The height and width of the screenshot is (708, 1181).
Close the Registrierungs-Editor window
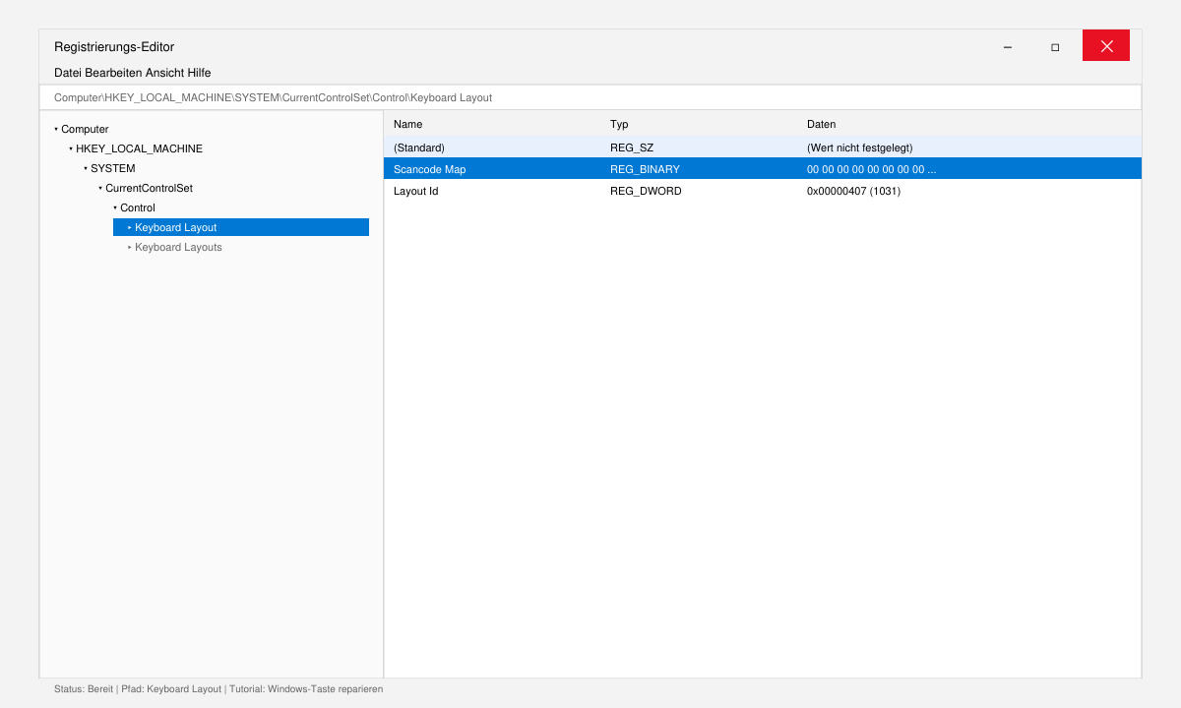click(x=1106, y=45)
